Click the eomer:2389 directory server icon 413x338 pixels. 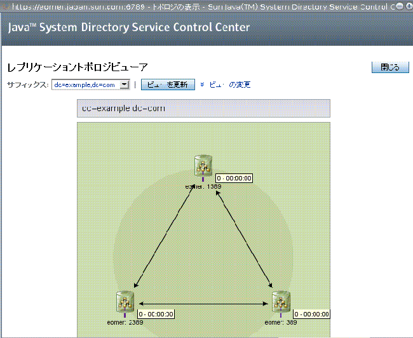pos(125,302)
